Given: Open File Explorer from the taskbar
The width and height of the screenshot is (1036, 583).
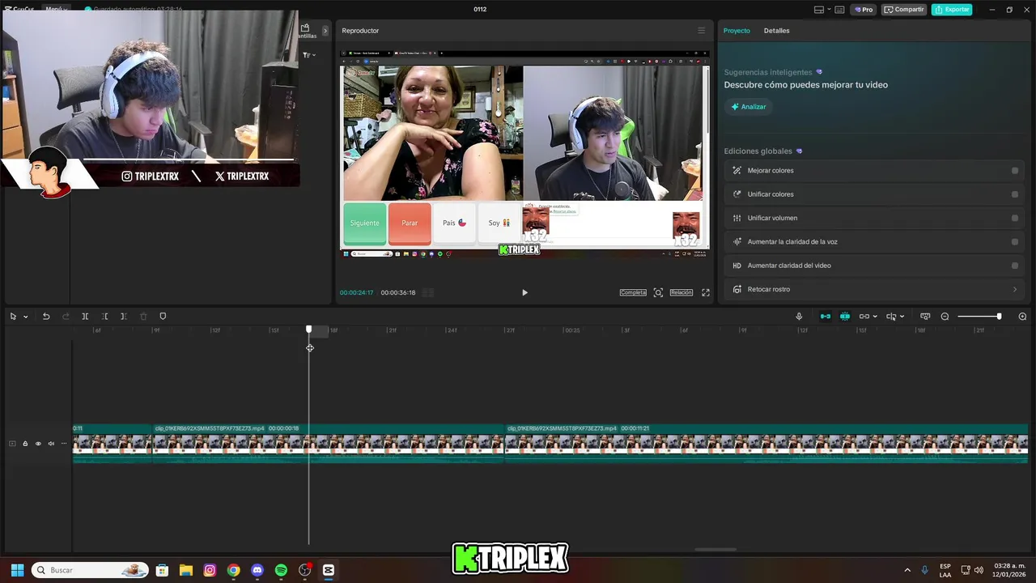Looking at the screenshot, I should coord(185,570).
